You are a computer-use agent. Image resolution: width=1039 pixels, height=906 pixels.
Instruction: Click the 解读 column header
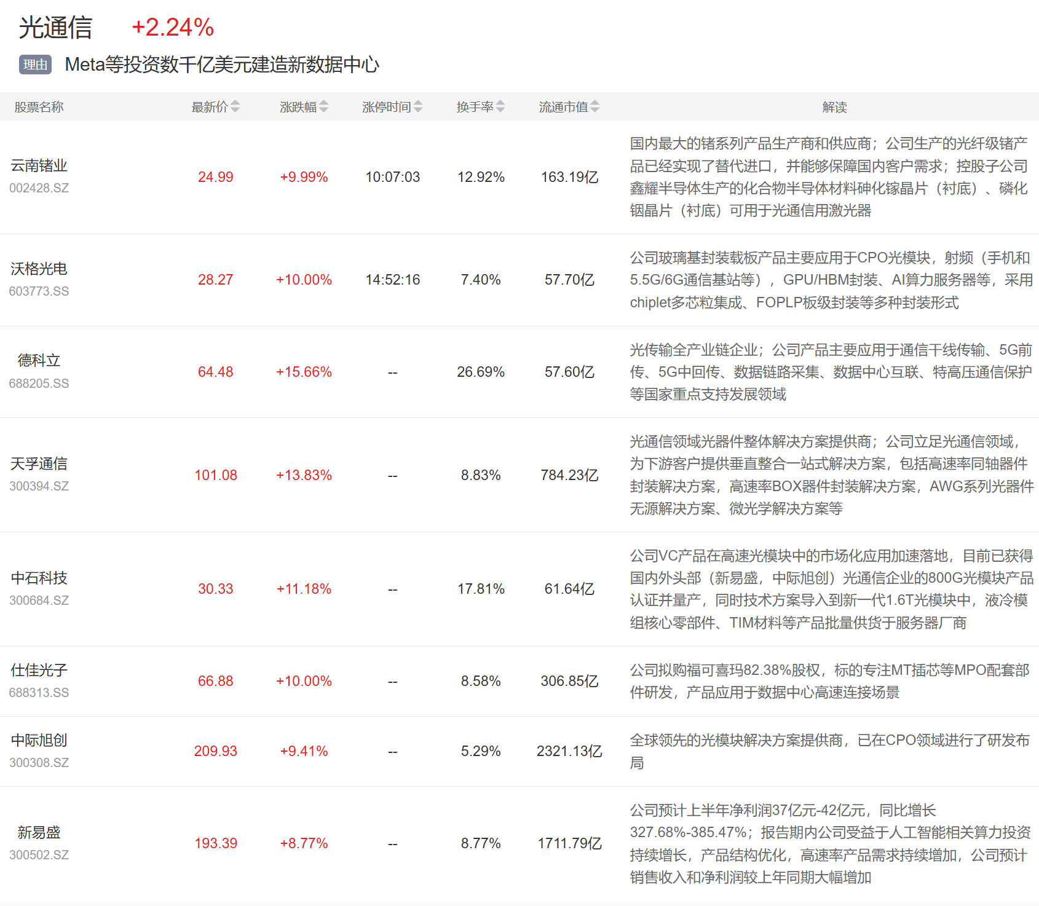[834, 107]
